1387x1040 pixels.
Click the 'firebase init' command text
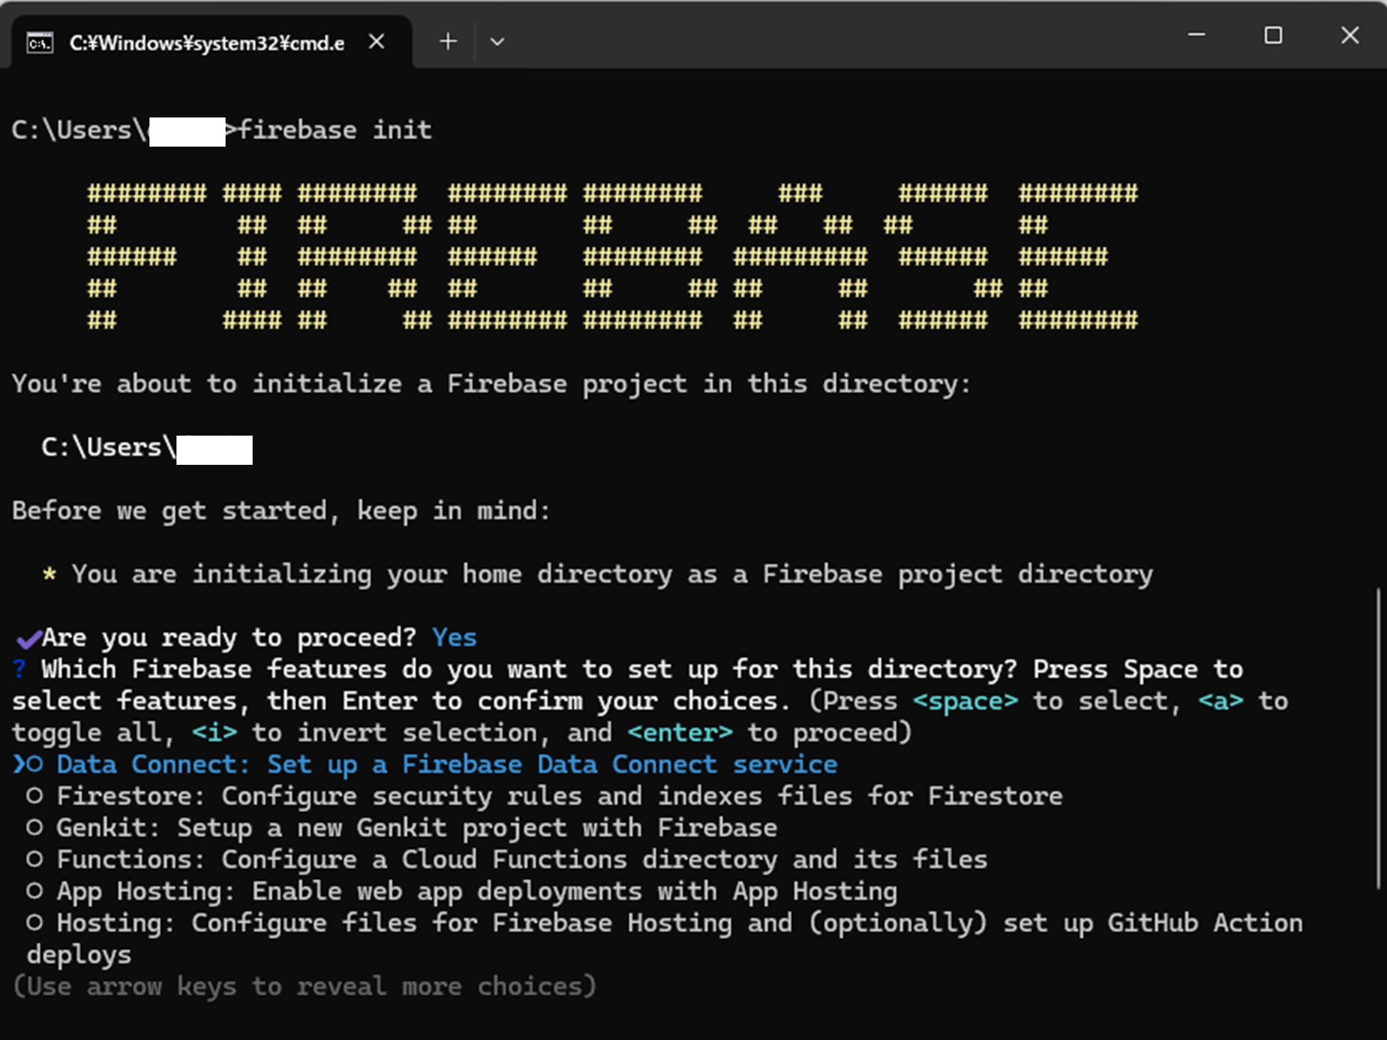click(334, 130)
